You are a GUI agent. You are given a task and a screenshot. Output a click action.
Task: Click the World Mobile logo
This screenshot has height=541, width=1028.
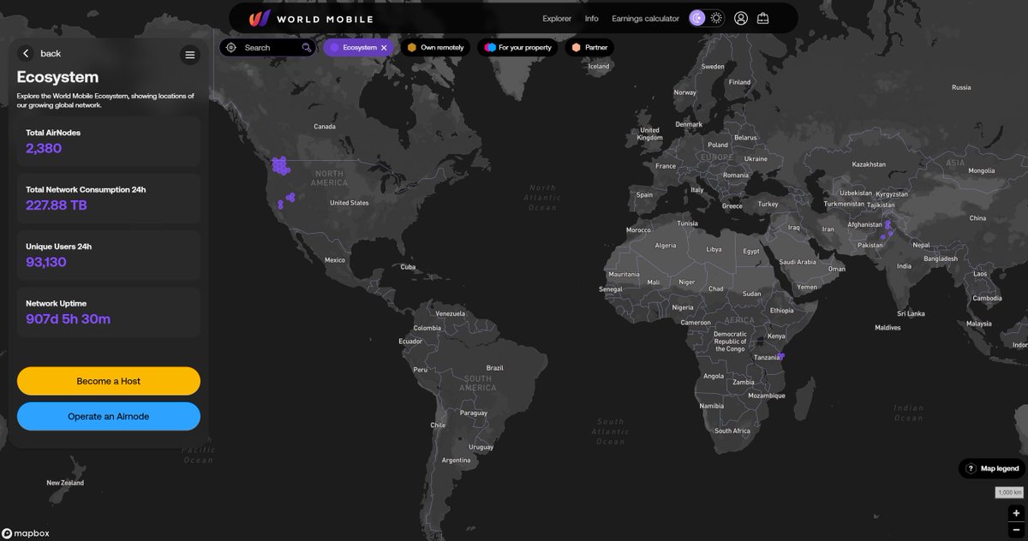(x=291, y=17)
